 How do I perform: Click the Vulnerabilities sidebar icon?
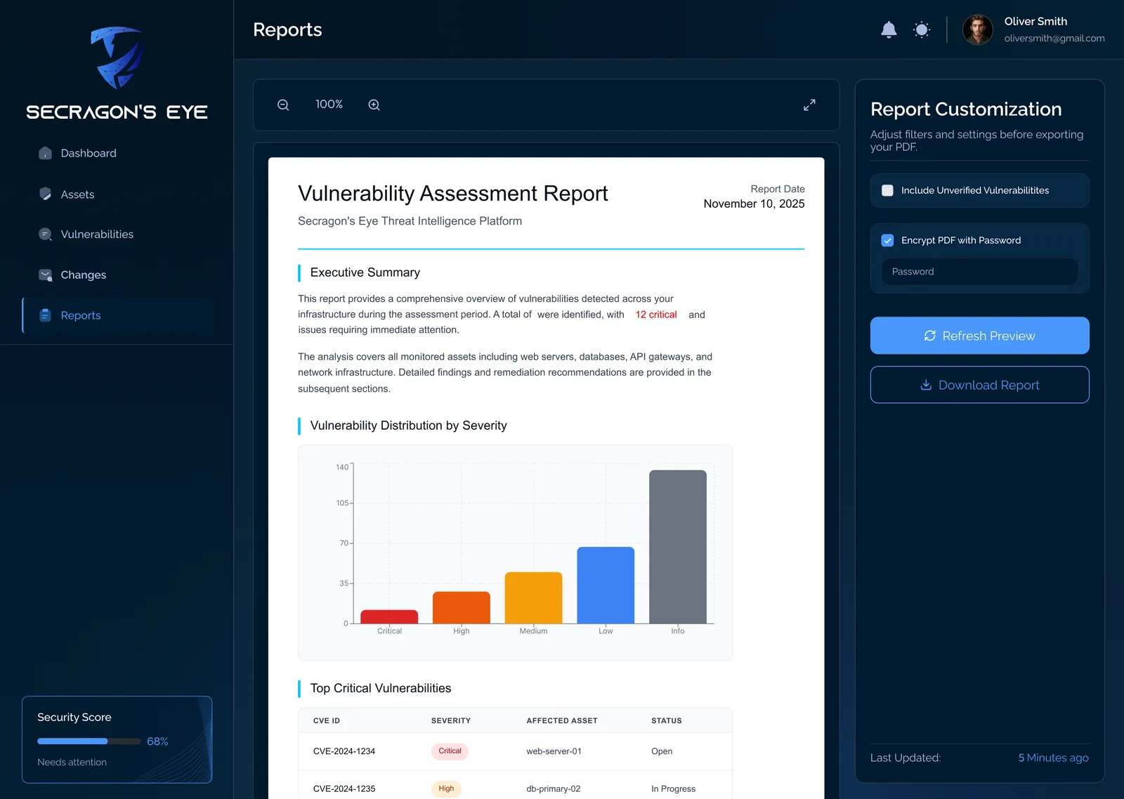pyautogui.click(x=45, y=235)
